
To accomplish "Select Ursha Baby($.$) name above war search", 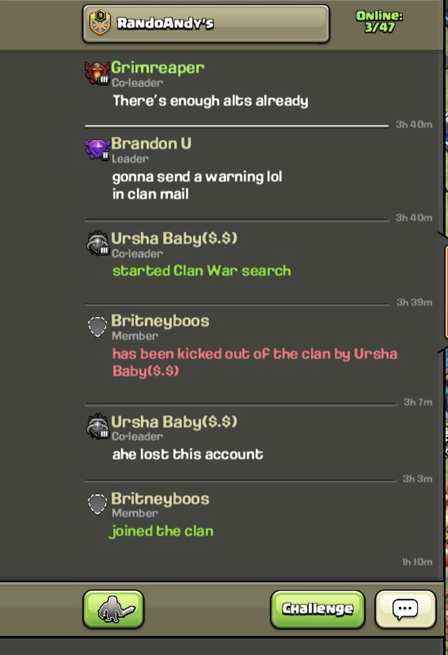I will [174, 238].
